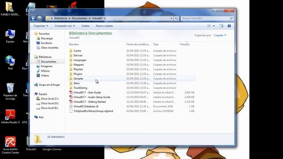Open the Compartir con dropdown
Image resolution: width=283 pixels, height=159 pixels.
coord(65,26)
